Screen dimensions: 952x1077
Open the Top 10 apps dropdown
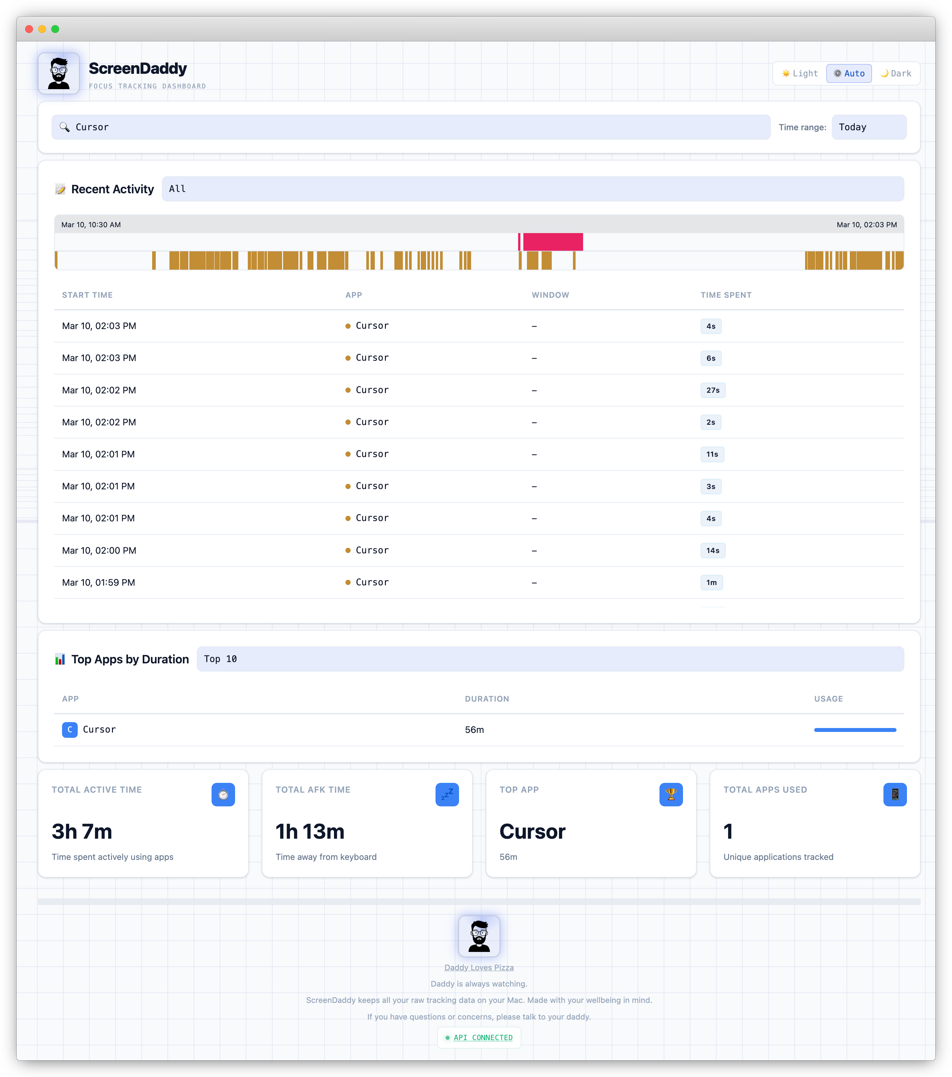pos(550,659)
